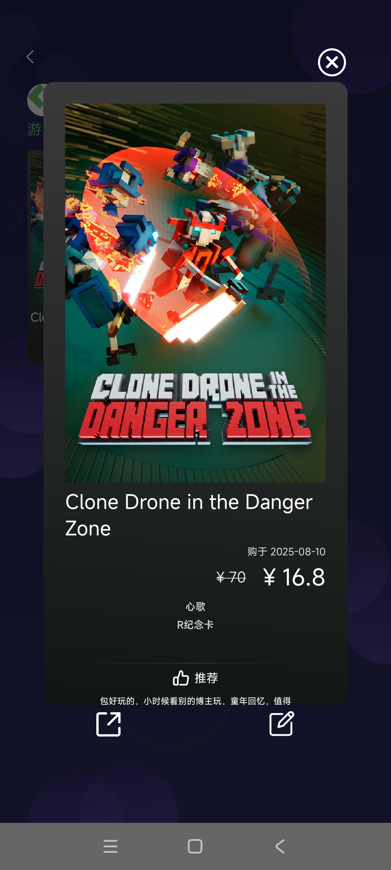Go back using top-left chevron

click(x=30, y=57)
